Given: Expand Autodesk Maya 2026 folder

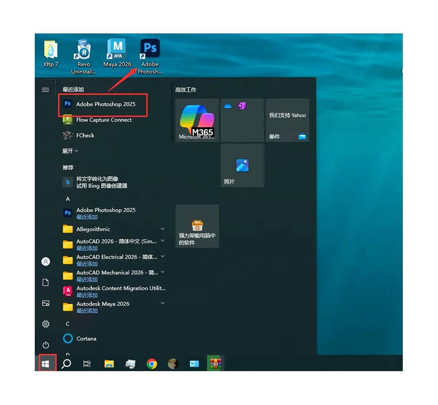Looking at the screenshot, I should pos(114,307).
